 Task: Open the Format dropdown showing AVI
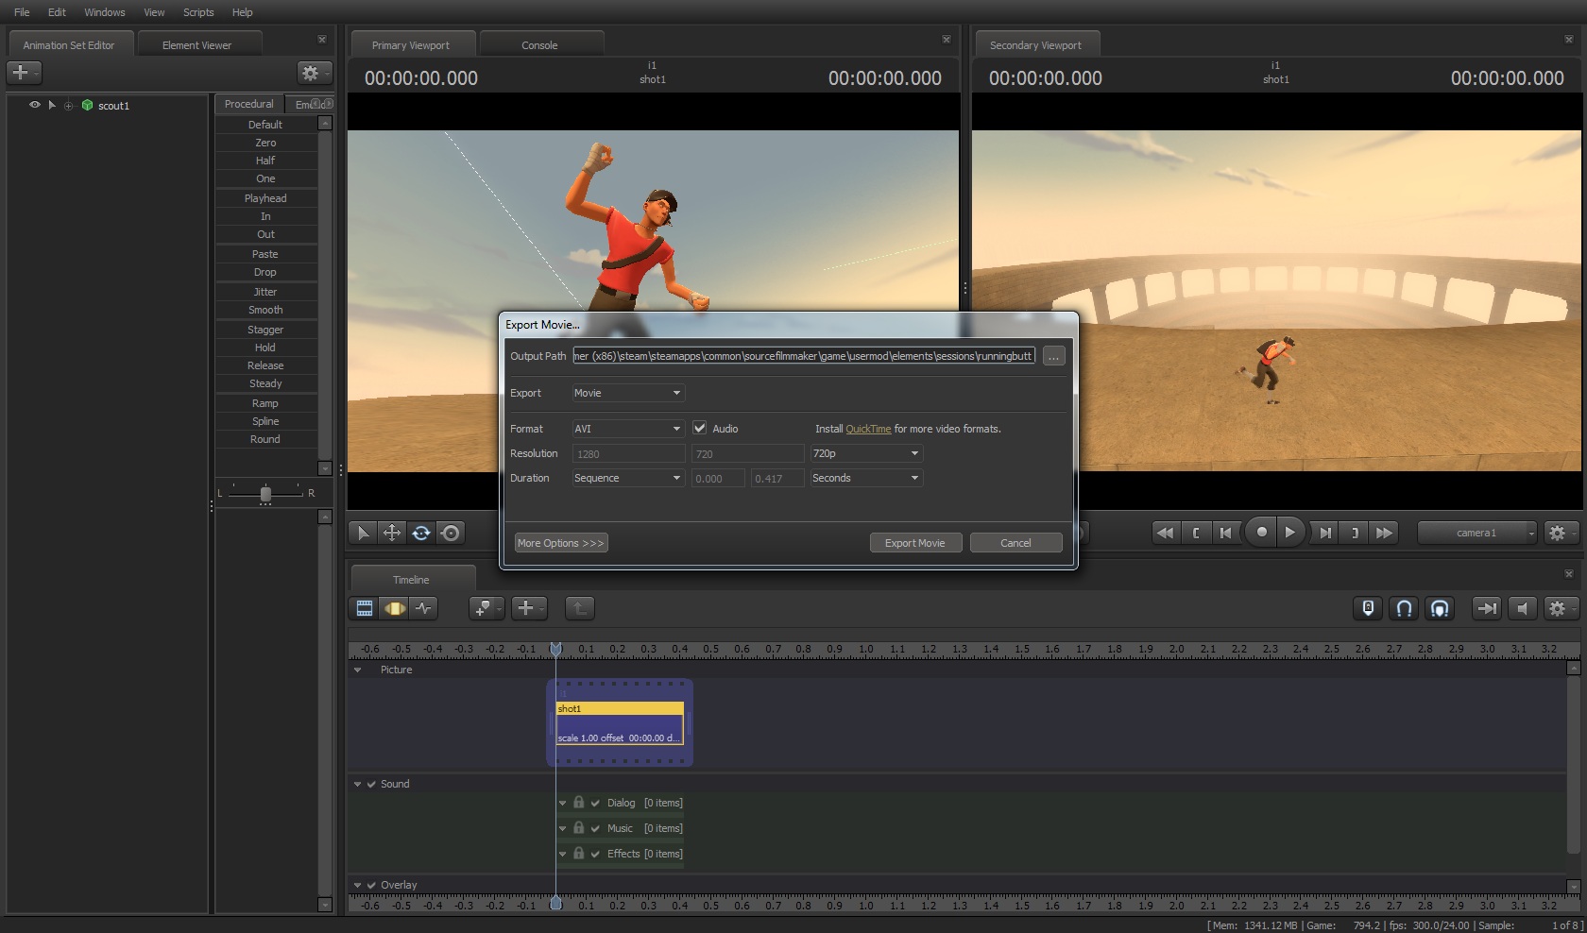pyautogui.click(x=627, y=429)
